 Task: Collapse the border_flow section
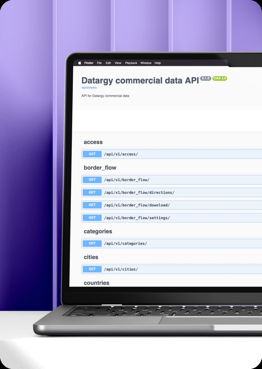(100, 168)
